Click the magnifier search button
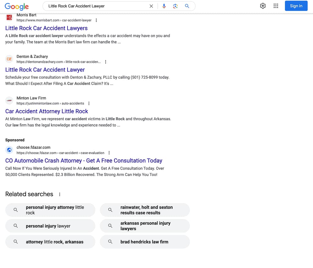 click(x=187, y=6)
